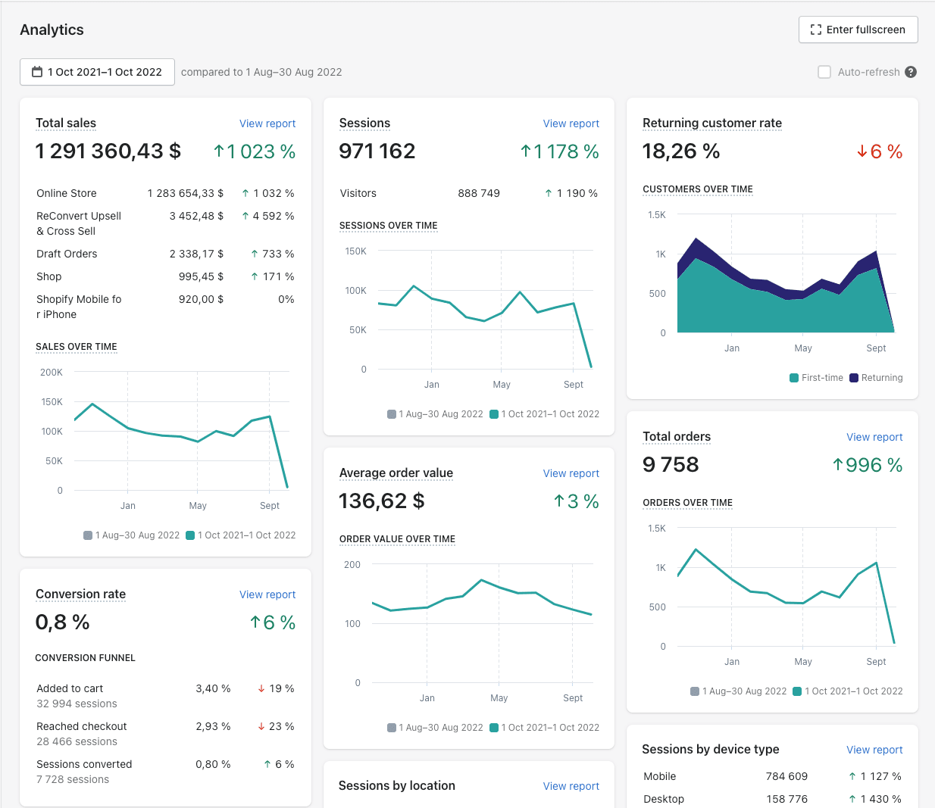Enable the Auto-refresh checkbox

(824, 72)
